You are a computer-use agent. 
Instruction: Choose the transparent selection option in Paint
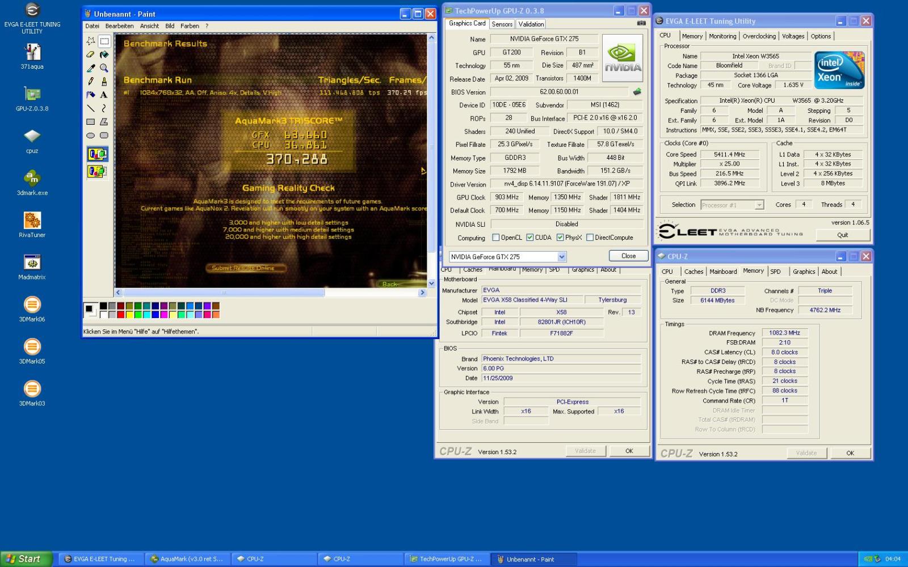pos(98,171)
